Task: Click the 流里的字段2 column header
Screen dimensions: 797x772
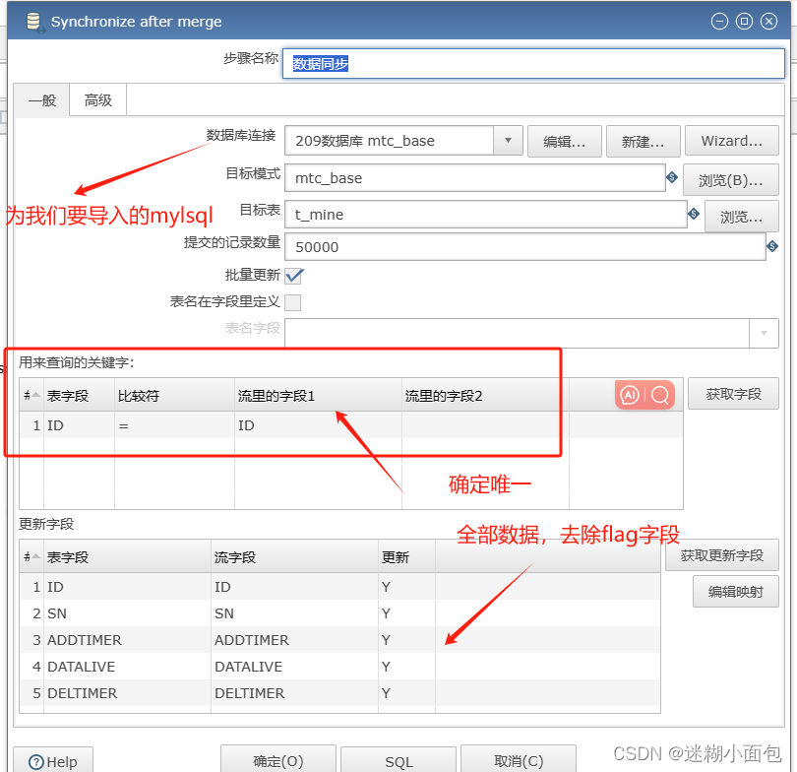Action: [485, 395]
